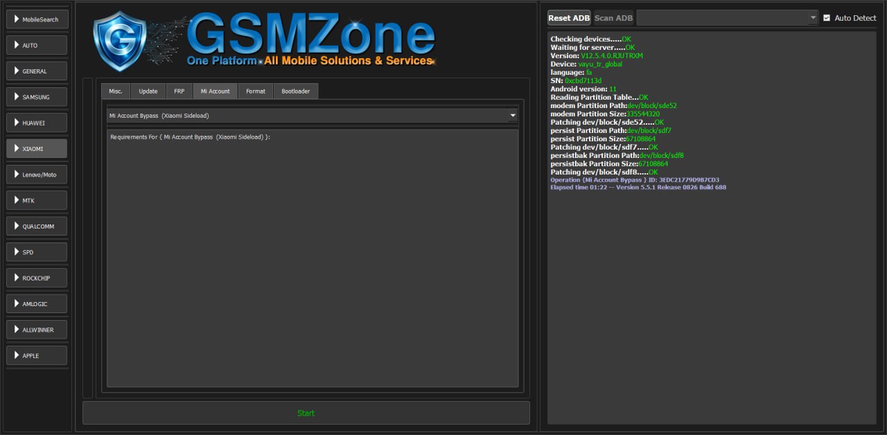Click the language: fa log line
The width and height of the screenshot is (887, 435).
coord(572,72)
